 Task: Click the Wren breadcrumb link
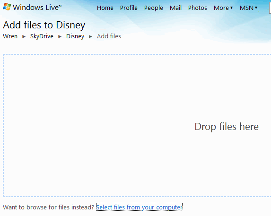10,36
